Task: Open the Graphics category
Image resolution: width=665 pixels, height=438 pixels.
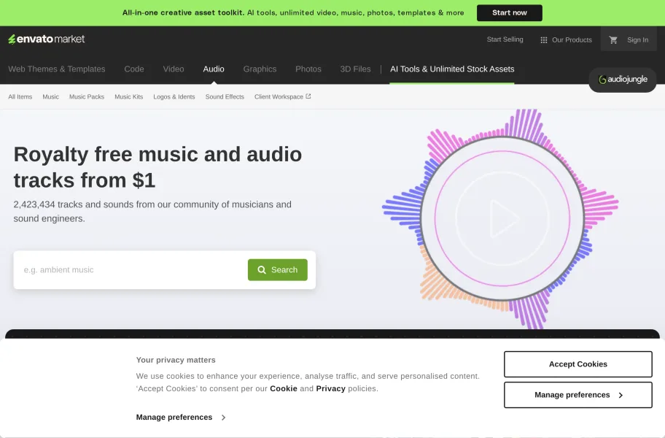Action: click(x=260, y=69)
